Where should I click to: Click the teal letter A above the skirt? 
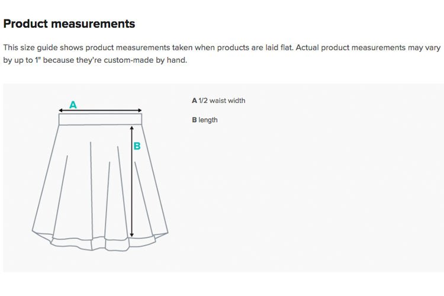coord(73,105)
